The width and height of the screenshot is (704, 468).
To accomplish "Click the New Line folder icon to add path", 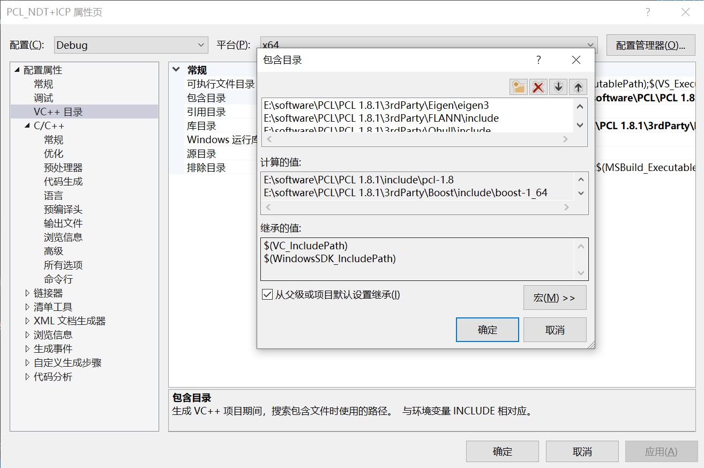I will [518, 86].
